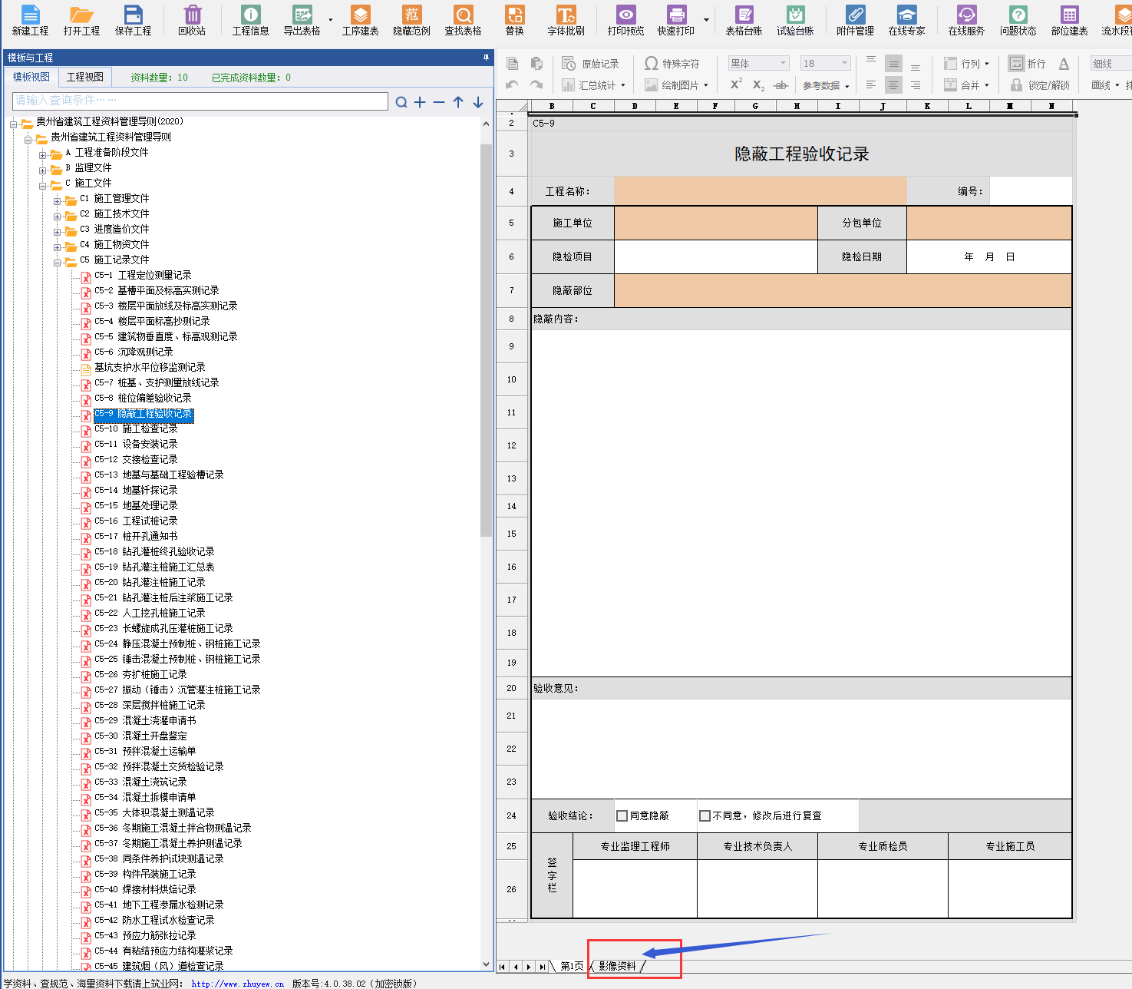Screen dimensions: 1132x989
Task: Save the project with 保存工程
Action: (x=133, y=20)
